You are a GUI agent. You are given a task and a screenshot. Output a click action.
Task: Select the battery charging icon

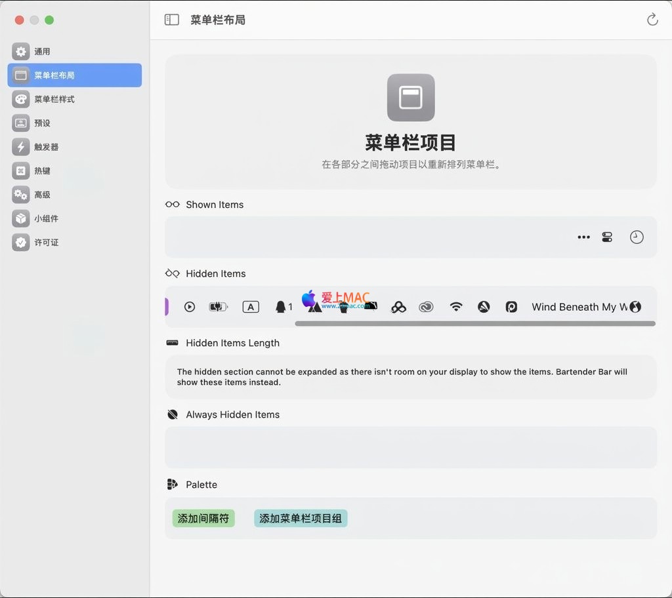click(x=218, y=307)
